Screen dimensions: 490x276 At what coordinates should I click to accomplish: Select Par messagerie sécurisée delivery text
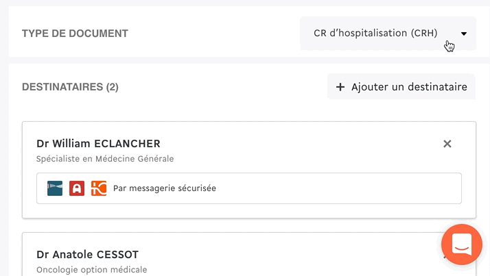(x=165, y=188)
